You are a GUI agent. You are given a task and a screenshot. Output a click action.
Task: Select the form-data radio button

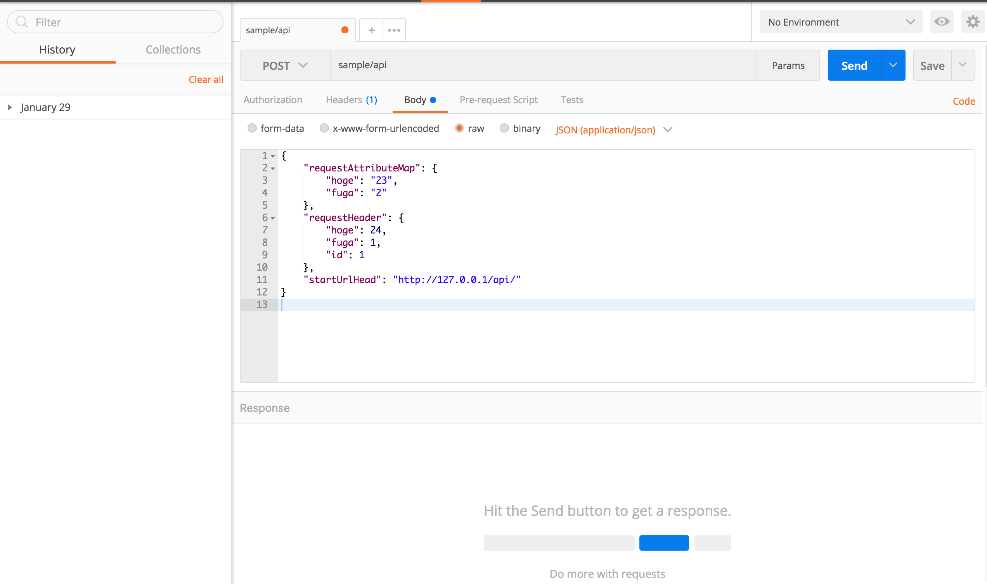coord(252,128)
